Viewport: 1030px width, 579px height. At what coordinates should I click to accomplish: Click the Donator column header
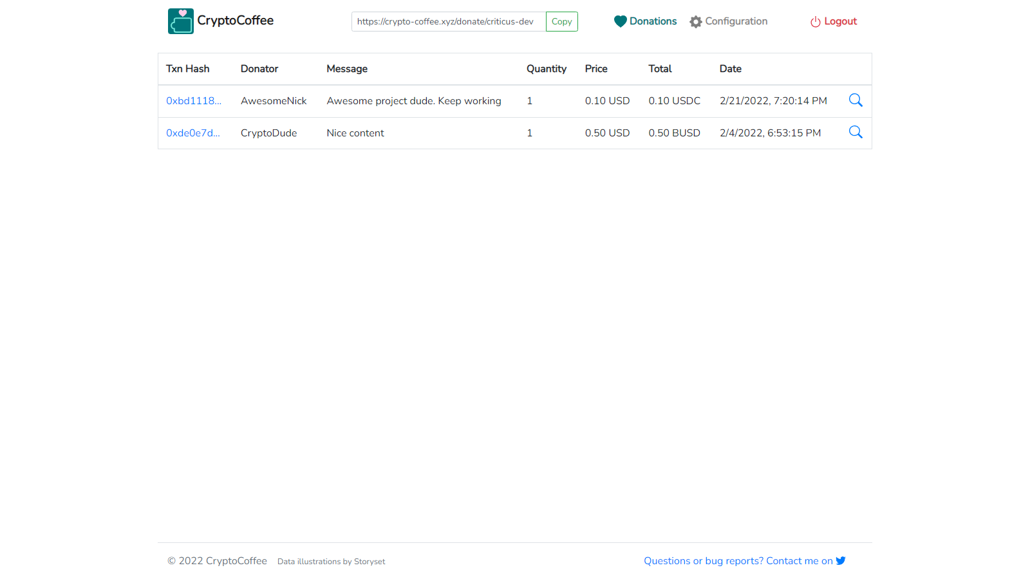(x=259, y=69)
